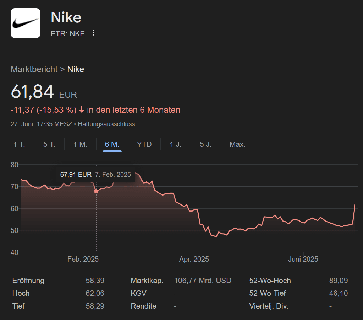Click the Marktkap. value 106,77 Mrd. USD
This screenshot has width=363, height=320.
203,280
